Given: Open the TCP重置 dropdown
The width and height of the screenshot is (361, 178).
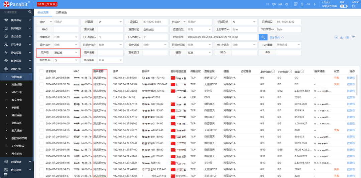Looking at the screenshot, I should tap(288, 45).
